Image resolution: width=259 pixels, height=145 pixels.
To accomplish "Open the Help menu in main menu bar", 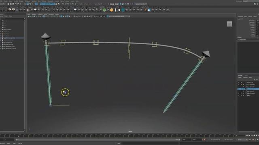I will click(77, 1).
